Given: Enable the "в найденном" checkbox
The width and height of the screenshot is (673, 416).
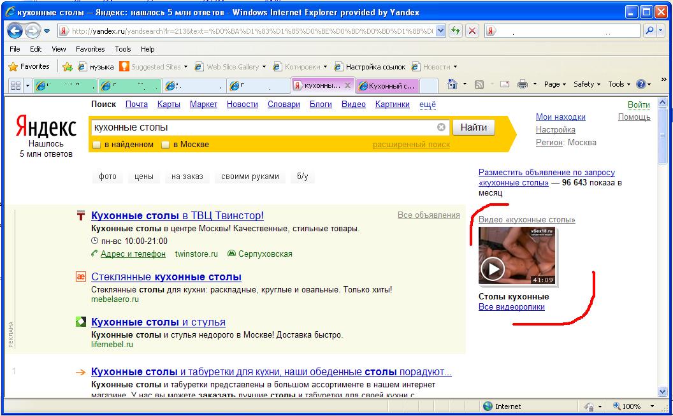Looking at the screenshot, I should point(97,145).
